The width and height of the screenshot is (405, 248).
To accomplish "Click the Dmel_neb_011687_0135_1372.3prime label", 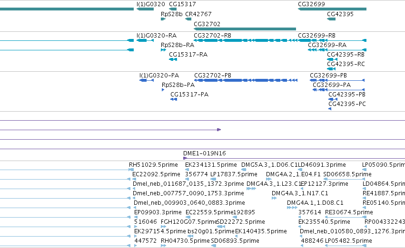I will coord(188,184).
